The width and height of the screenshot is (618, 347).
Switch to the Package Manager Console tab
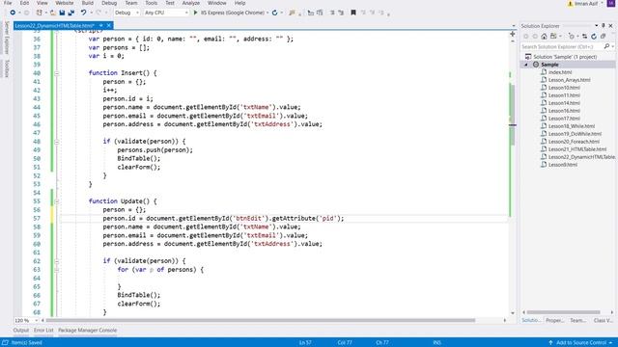[88, 330]
